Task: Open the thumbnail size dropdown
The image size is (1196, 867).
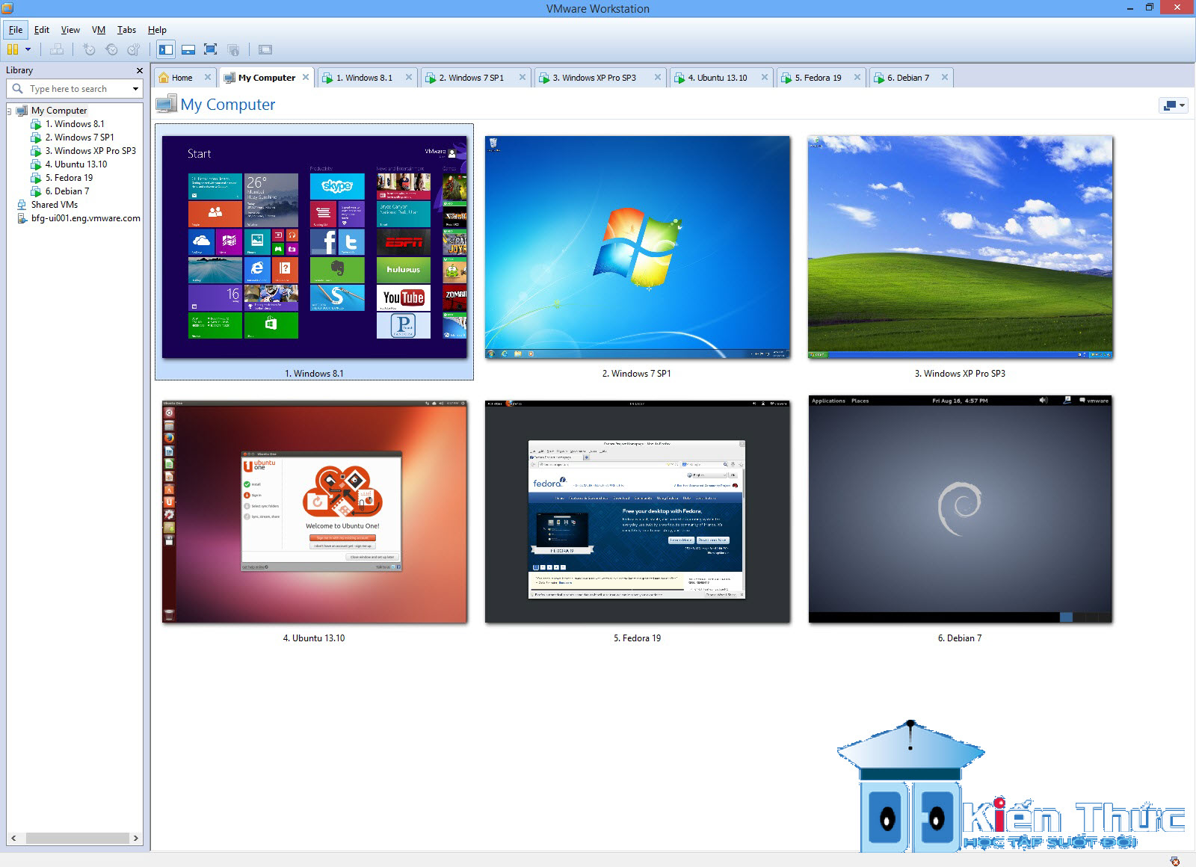Action: [1173, 105]
